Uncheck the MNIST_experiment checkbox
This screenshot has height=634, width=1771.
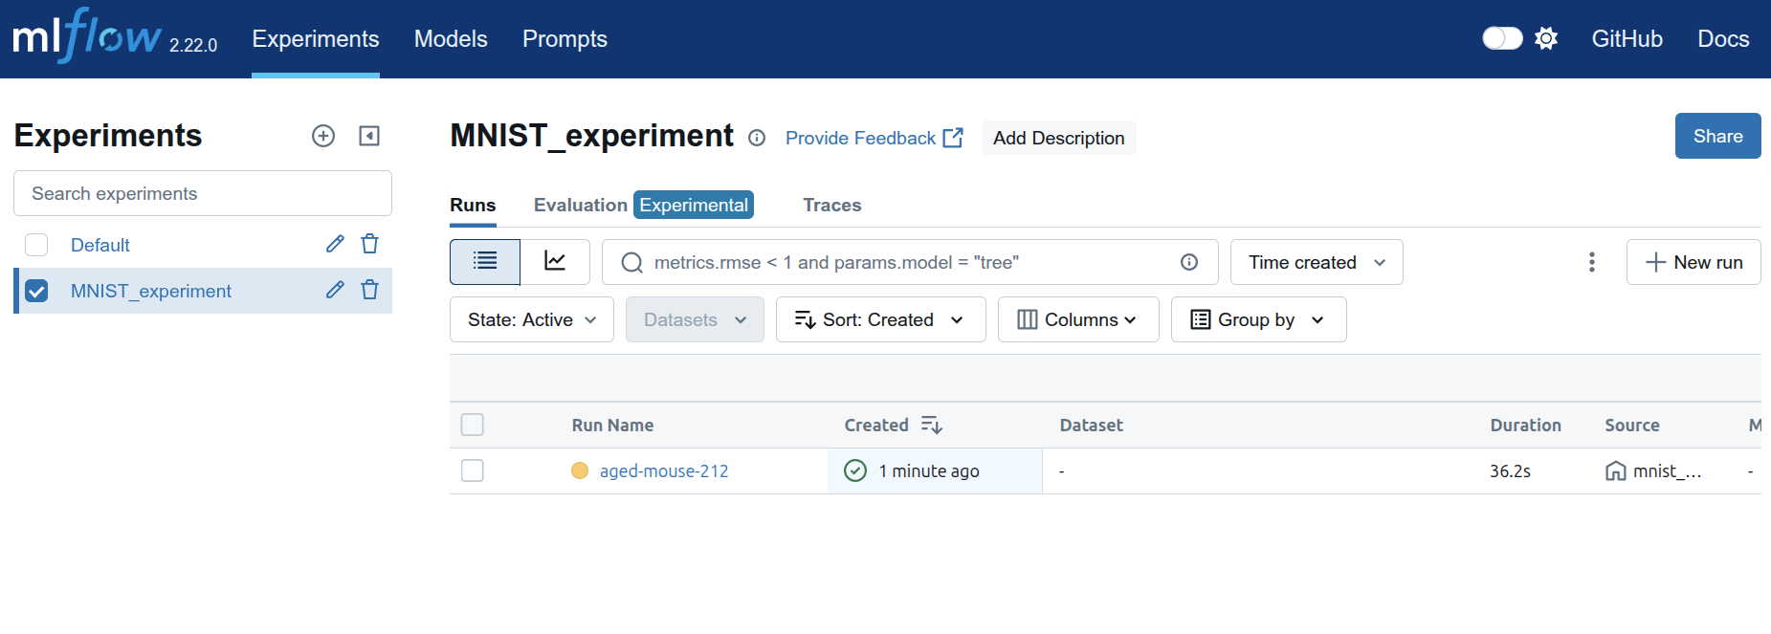[x=36, y=291]
